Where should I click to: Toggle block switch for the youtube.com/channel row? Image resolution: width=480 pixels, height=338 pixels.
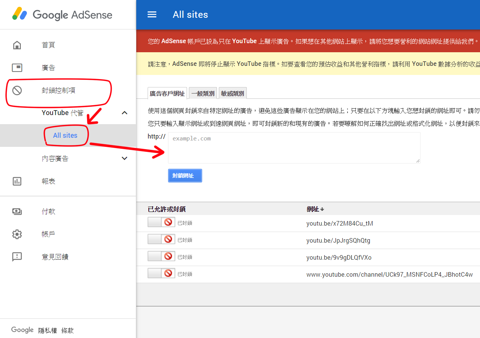coord(161,274)
